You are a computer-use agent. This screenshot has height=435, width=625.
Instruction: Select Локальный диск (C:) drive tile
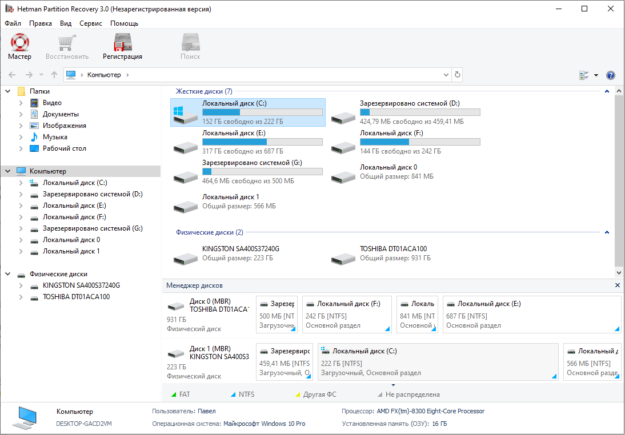tap(247, 112)
